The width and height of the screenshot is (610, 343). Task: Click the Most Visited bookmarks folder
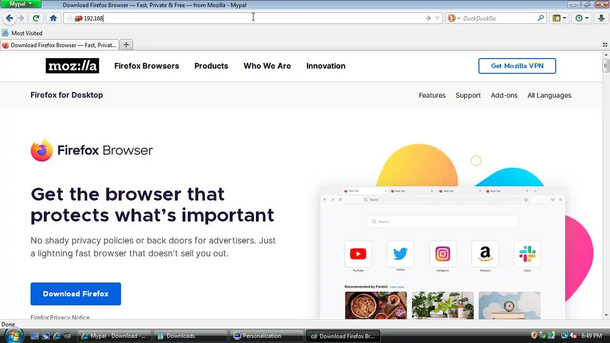(x=22, y=33)
